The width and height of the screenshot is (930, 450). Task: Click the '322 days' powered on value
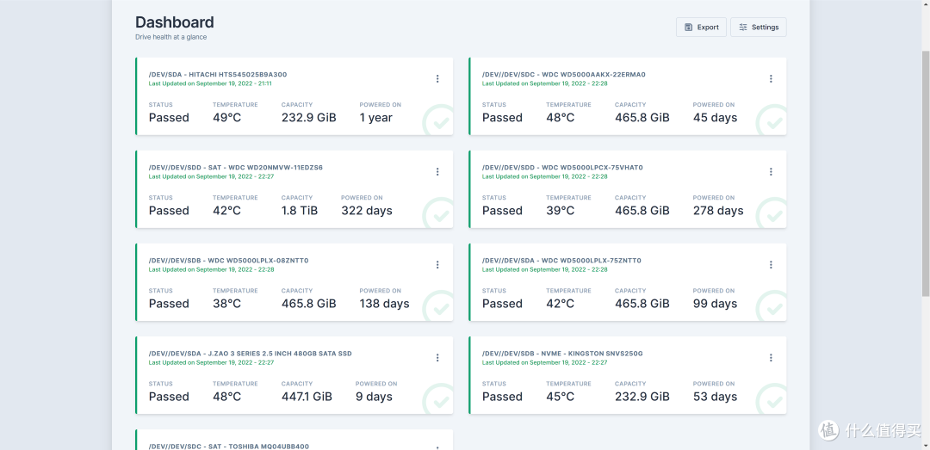point(367,211)
